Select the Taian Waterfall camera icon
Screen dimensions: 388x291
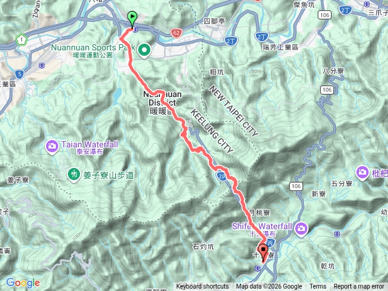[x=52, y=147]
